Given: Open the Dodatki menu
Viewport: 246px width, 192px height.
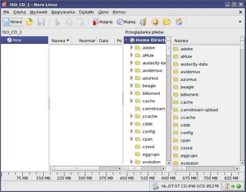Looking at the screenshot, I should [x=87, y=12].
